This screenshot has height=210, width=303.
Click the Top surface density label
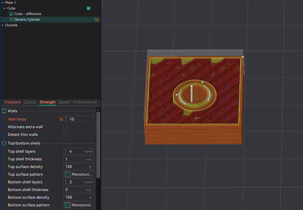(25, 167)
